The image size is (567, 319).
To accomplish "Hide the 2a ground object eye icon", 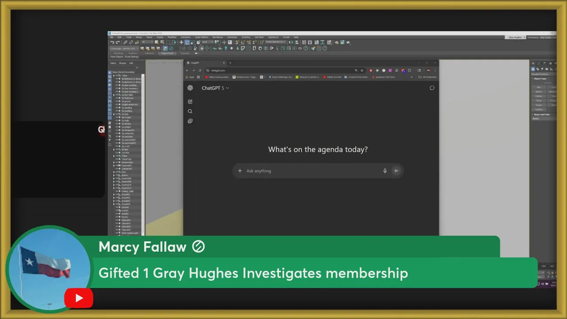I will 117,101.
